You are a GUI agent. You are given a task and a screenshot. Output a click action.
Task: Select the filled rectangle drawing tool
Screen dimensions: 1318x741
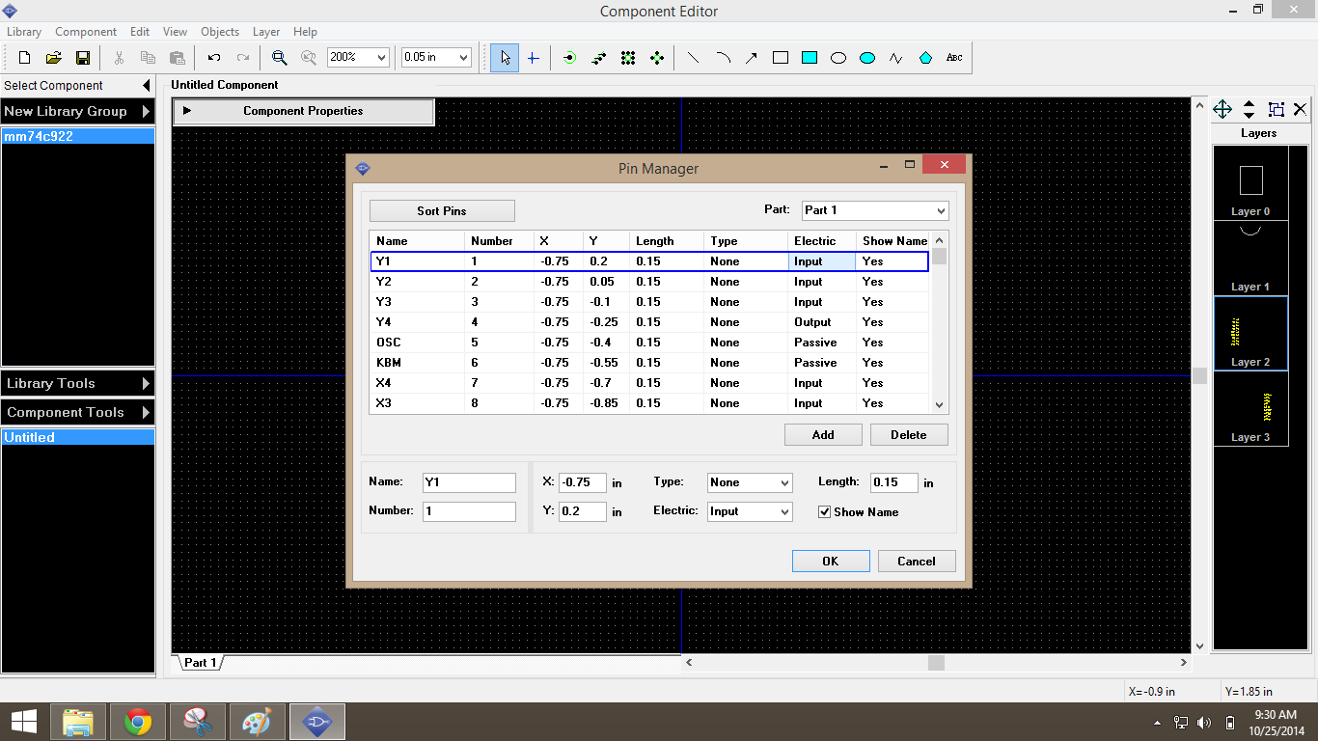click(x=809, y=58)
